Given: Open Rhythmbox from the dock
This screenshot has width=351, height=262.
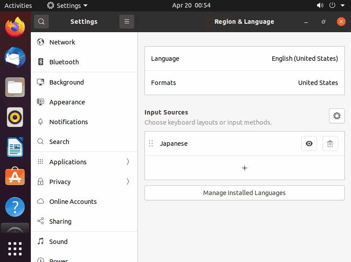Looking at the screenshot, I should tap(15, 117).
